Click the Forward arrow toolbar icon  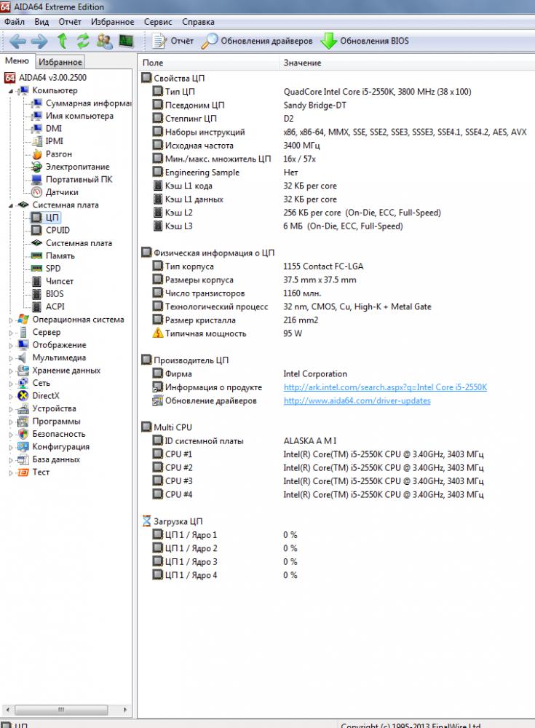coord(39,41)
